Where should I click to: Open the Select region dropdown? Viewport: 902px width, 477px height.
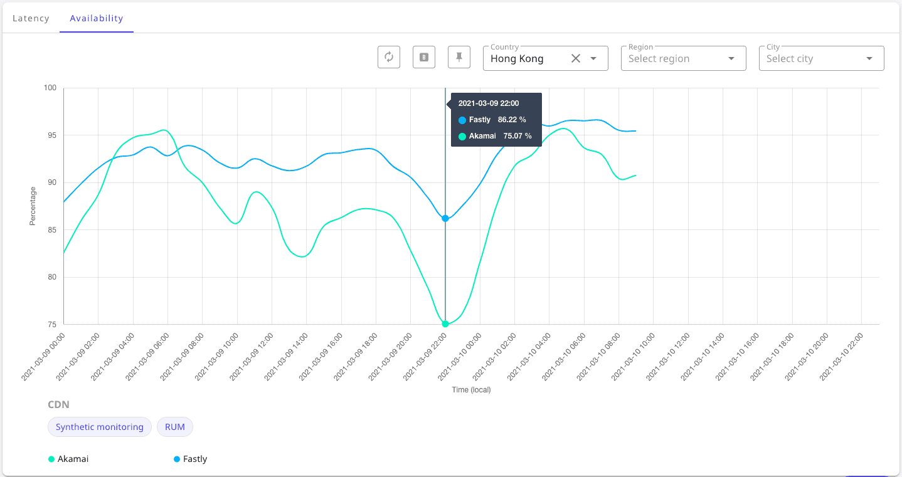(x=684, y=58)
